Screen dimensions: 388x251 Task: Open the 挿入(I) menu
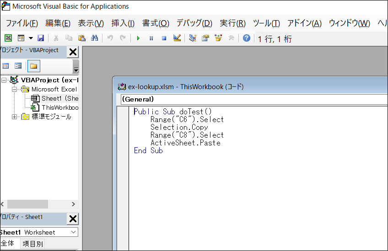tap(123, 23)
